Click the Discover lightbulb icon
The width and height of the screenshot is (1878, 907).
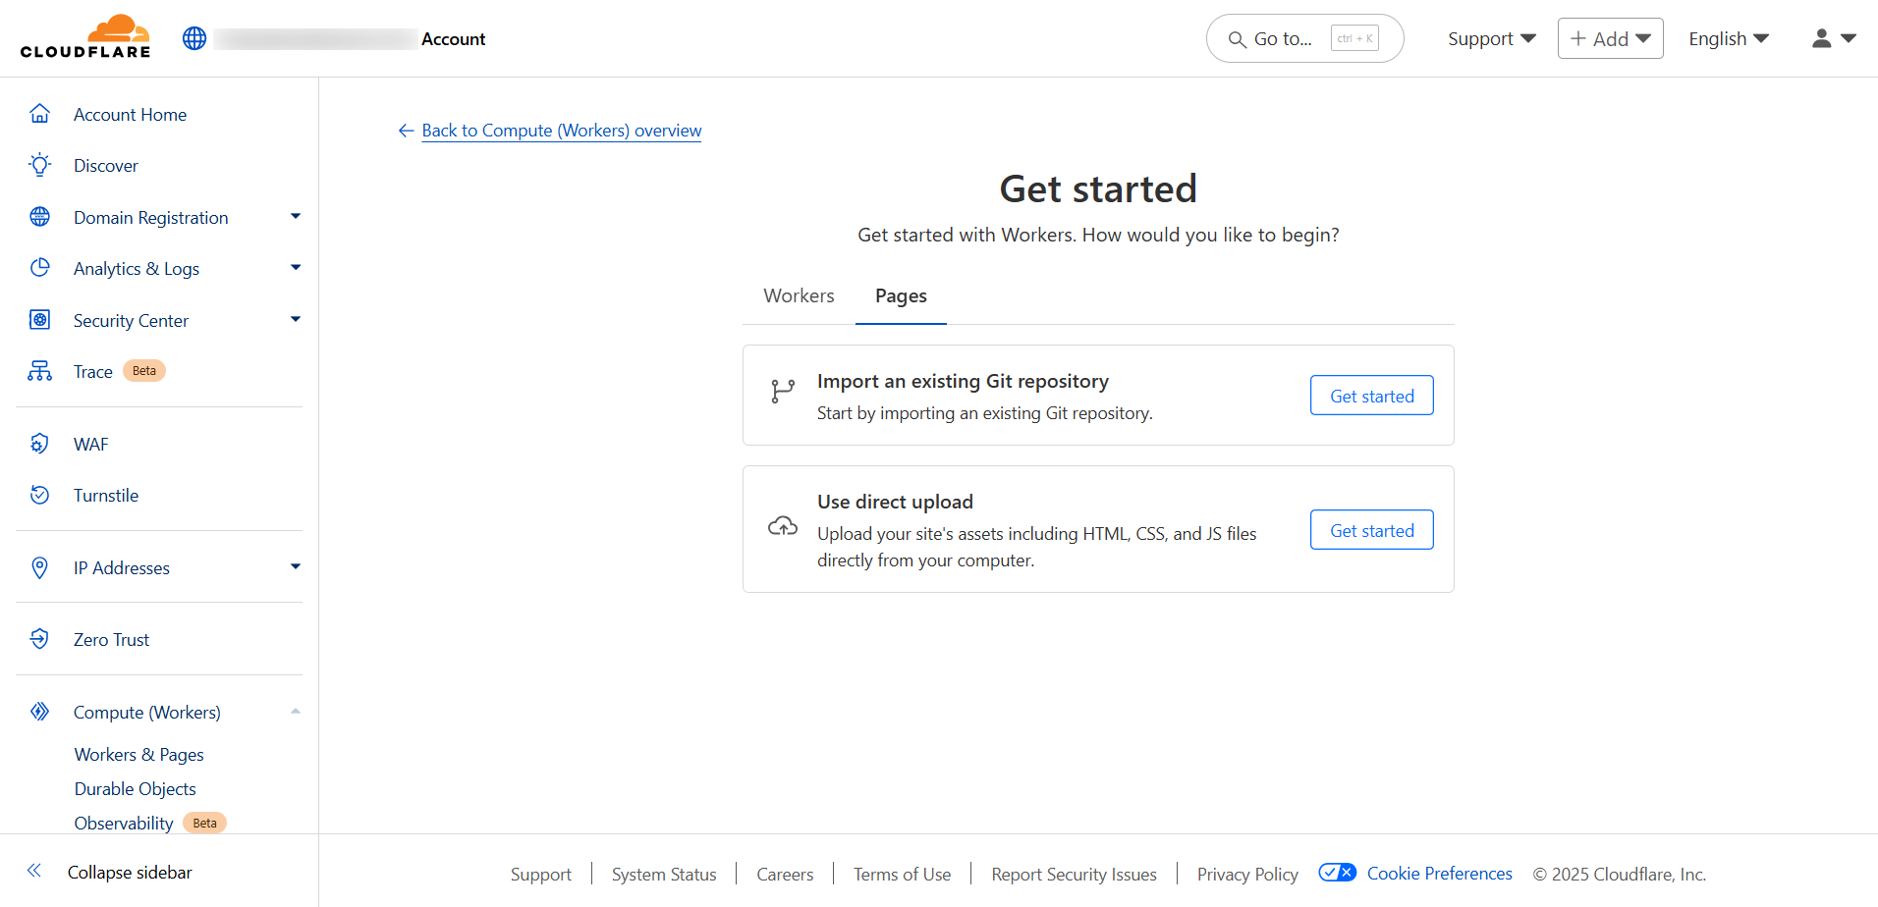point(39,165)
